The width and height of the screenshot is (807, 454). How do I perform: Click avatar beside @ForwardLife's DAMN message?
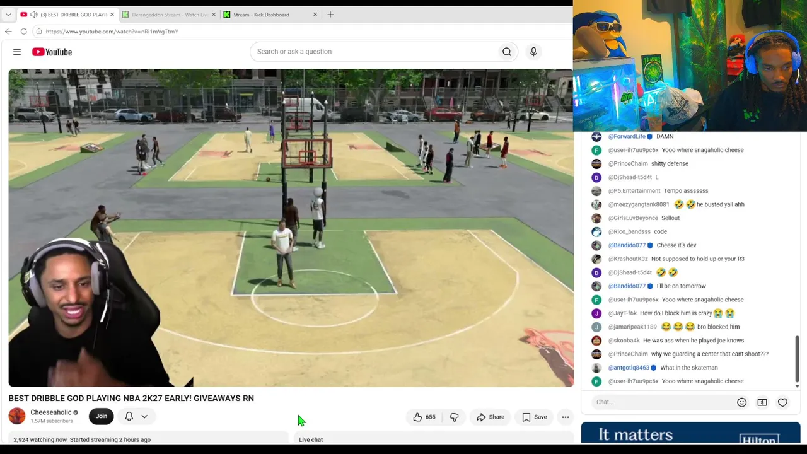pyautogui.click(x=596, y=136)
